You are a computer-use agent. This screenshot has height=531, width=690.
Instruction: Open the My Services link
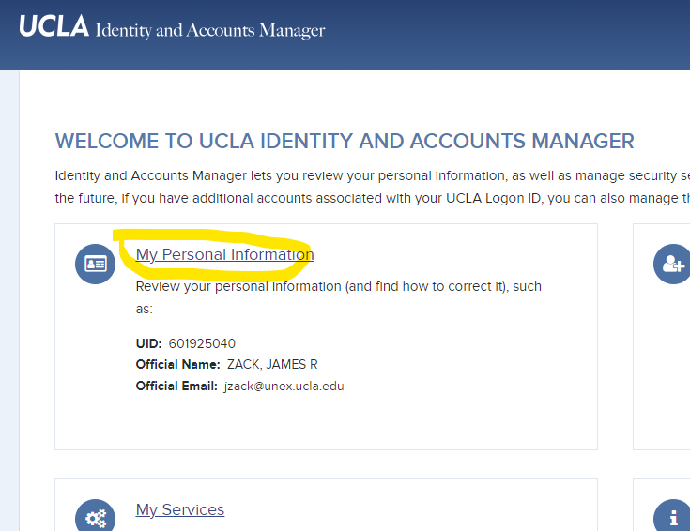pos(180,509)
